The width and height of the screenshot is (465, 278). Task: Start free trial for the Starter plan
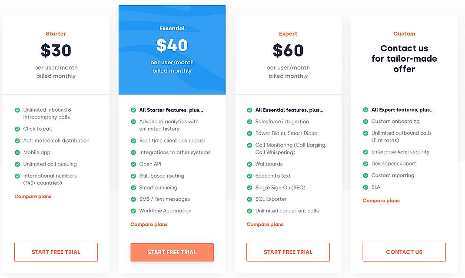coord(56,252)
